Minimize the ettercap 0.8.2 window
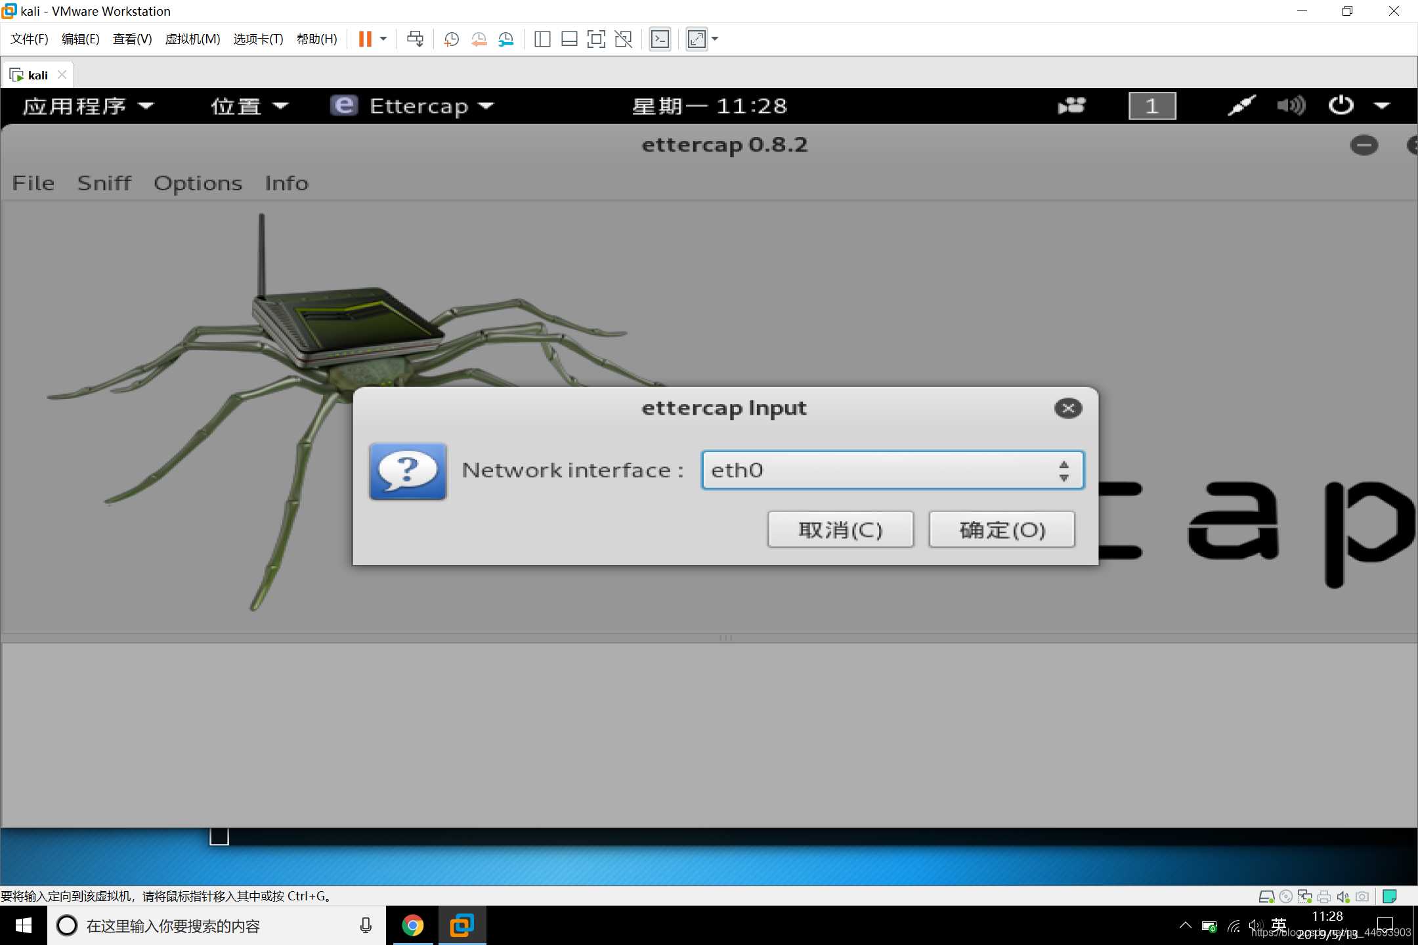Image resolution: width=1418 pixels, height=945 pixels. coord(1364,145)
